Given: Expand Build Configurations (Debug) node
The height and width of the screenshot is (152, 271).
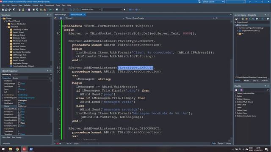Looking at the screenshot, I should 238,28.
